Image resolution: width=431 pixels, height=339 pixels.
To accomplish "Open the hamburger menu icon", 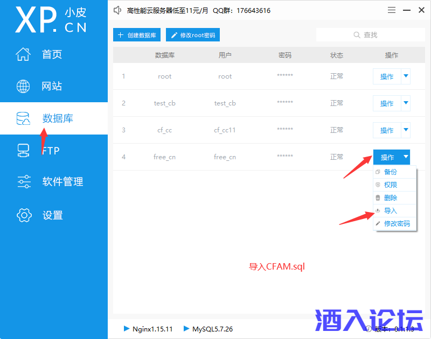I will 392,10.
